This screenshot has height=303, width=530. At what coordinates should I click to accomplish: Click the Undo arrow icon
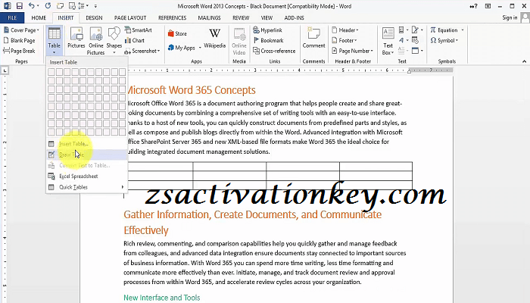(x=31, y=6)
